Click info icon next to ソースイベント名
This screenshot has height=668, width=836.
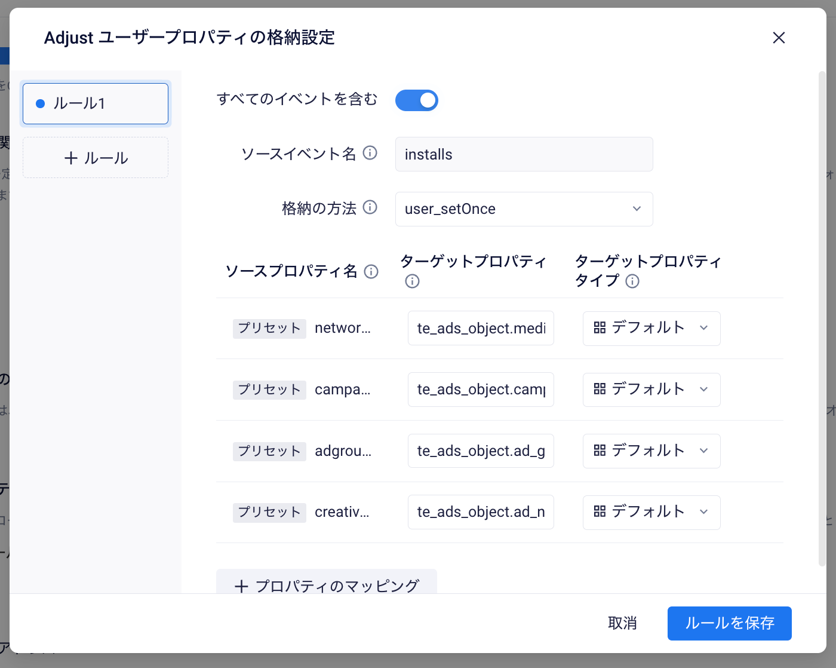(x=370, y=153)
